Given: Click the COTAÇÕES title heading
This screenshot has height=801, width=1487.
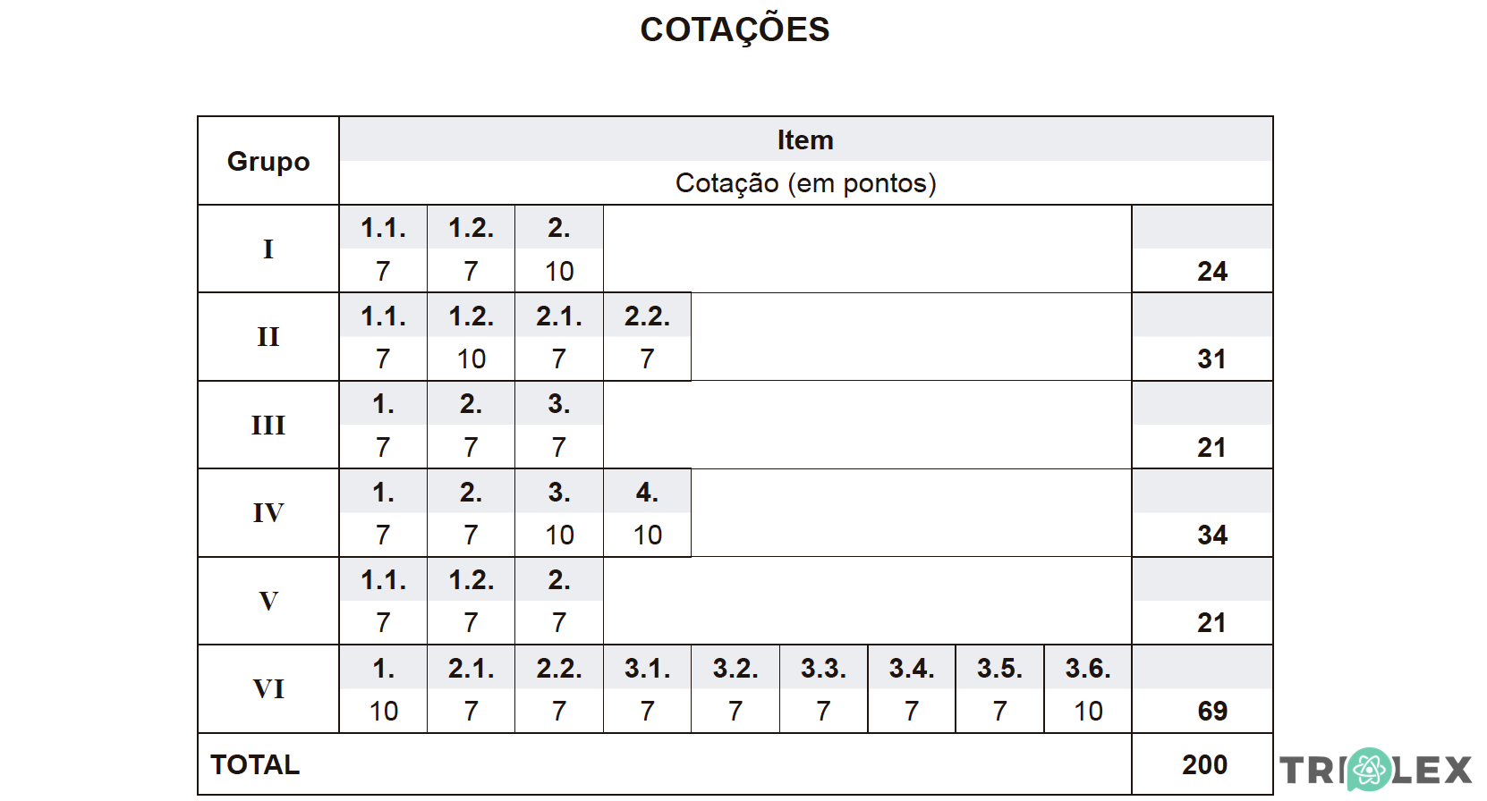Looking at the screenshot, I should (735, 30).
